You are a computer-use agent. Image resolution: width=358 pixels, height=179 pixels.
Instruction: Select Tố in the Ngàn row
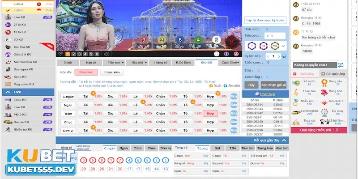[185, 105]
